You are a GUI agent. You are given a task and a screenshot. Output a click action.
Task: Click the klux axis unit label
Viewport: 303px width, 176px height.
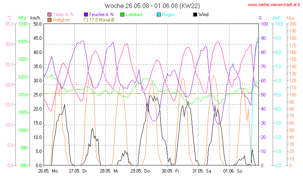[291, 18]
